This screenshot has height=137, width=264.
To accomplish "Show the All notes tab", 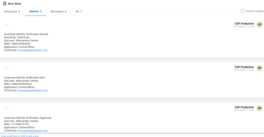I will pyautogui.click(x=79, y=12).
